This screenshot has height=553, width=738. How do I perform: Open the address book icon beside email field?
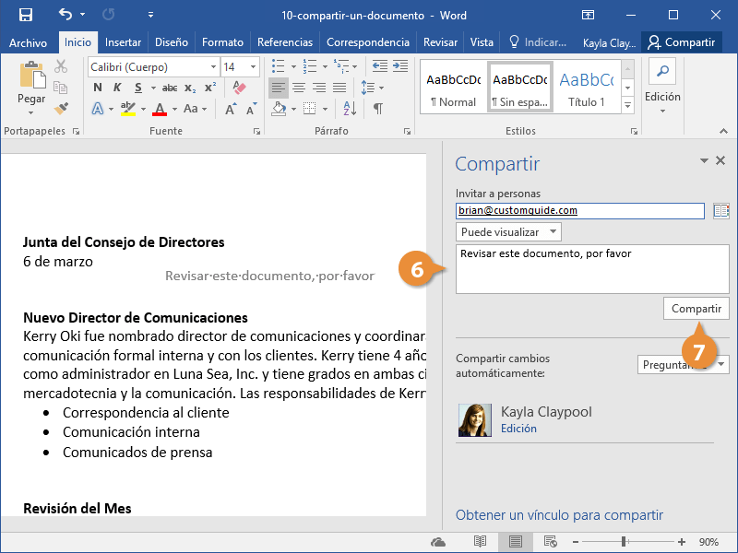click(720, 211)
